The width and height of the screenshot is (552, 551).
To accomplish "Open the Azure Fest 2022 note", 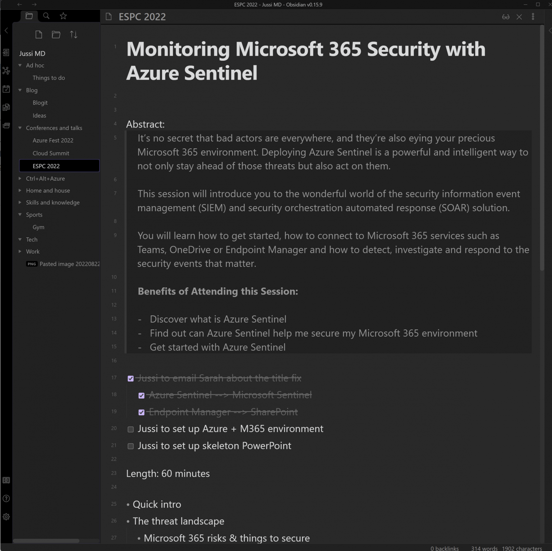I will 53,140.
